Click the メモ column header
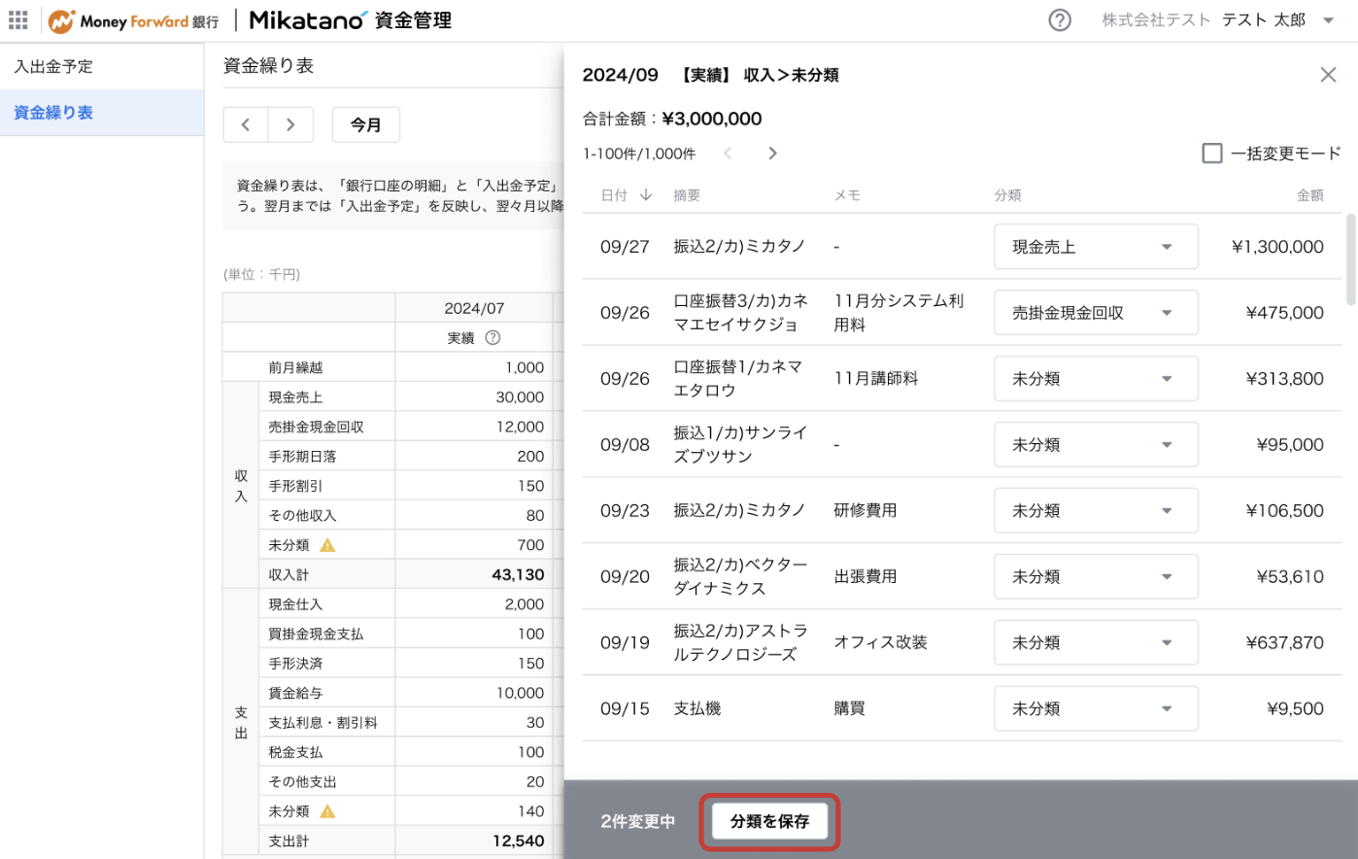 click(x=847, y=195)
